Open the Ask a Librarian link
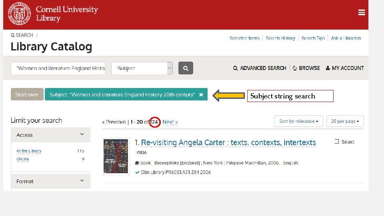Viewport: 384px width, 216px height. coord(346,38)
